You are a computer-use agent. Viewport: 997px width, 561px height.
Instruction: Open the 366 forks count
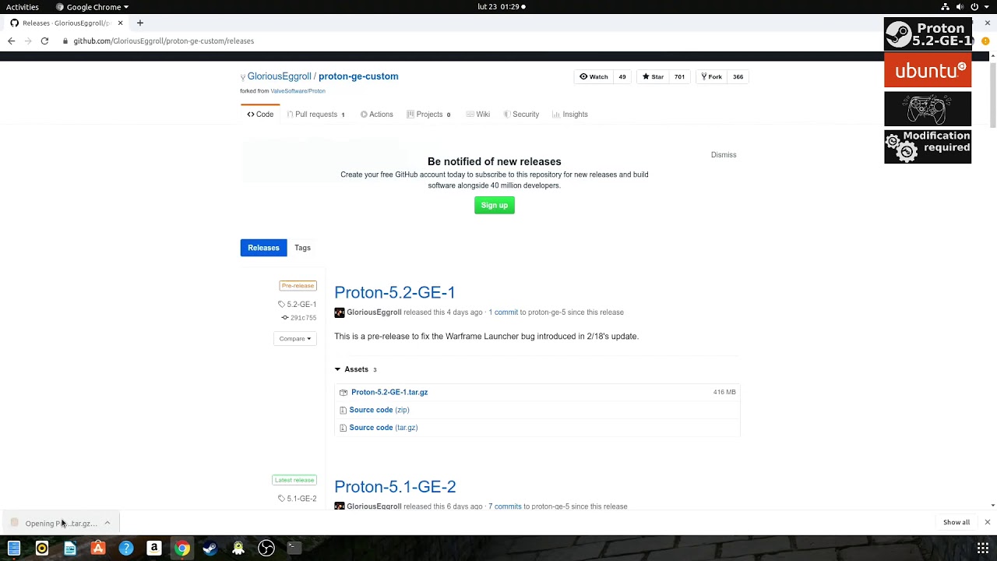coord(738,76)
